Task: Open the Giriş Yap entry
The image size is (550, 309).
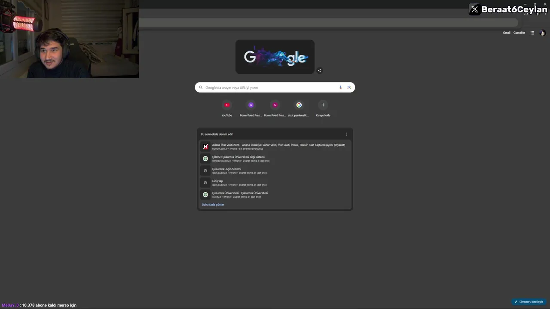Action: [275, 182]
